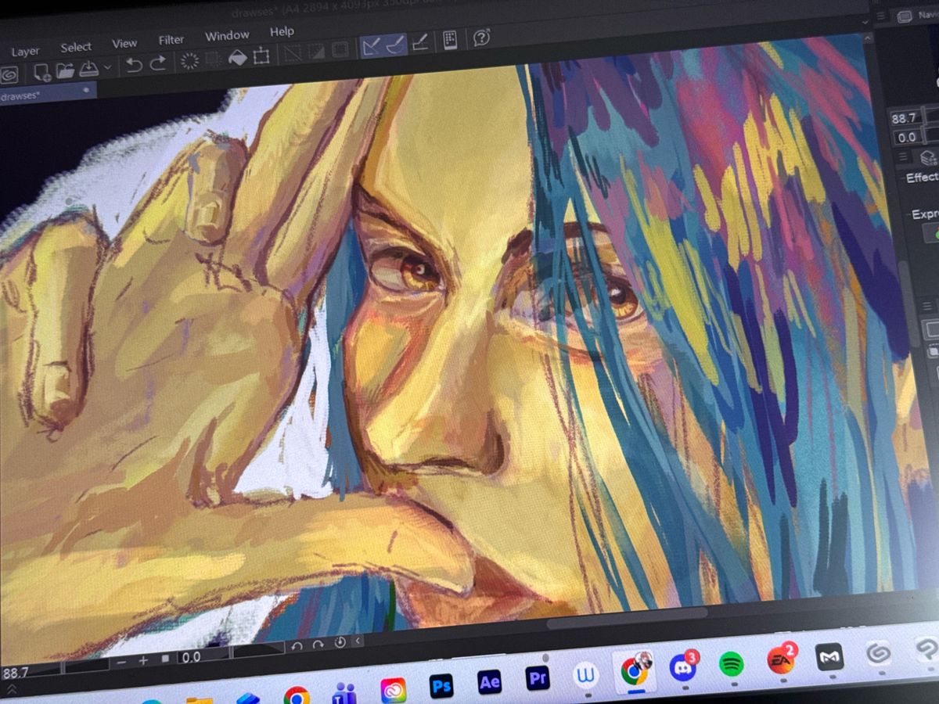The image size is (939, 704).
Task: Rotate the canvas right
Action: pos(318,645)
